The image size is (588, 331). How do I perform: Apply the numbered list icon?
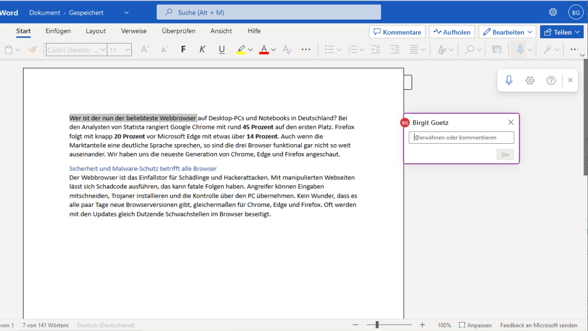pos(353,50)
